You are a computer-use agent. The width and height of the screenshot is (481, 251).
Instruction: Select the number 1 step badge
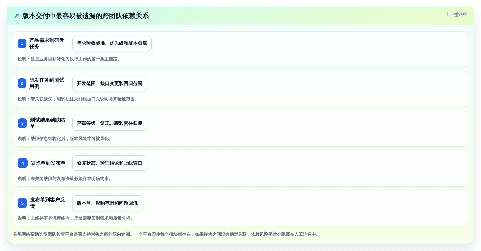(x=22, y=43)
